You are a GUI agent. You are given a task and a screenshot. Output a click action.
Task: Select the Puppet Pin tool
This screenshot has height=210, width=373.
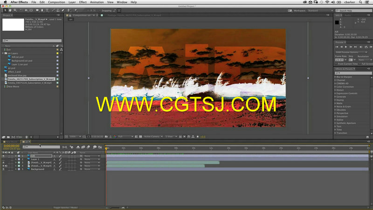pos(76,10)
